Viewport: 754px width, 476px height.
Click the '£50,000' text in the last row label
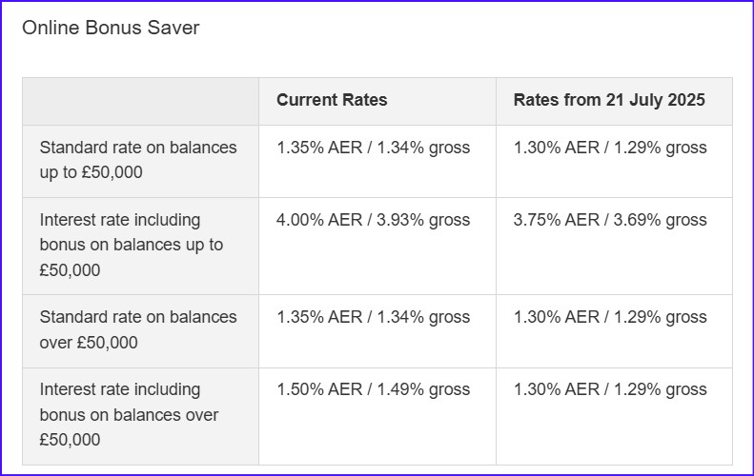(70, 440)
